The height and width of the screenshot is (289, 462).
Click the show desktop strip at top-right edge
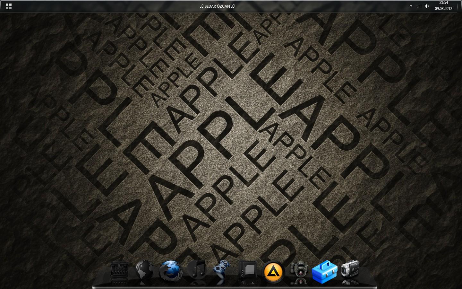(459, 6)
